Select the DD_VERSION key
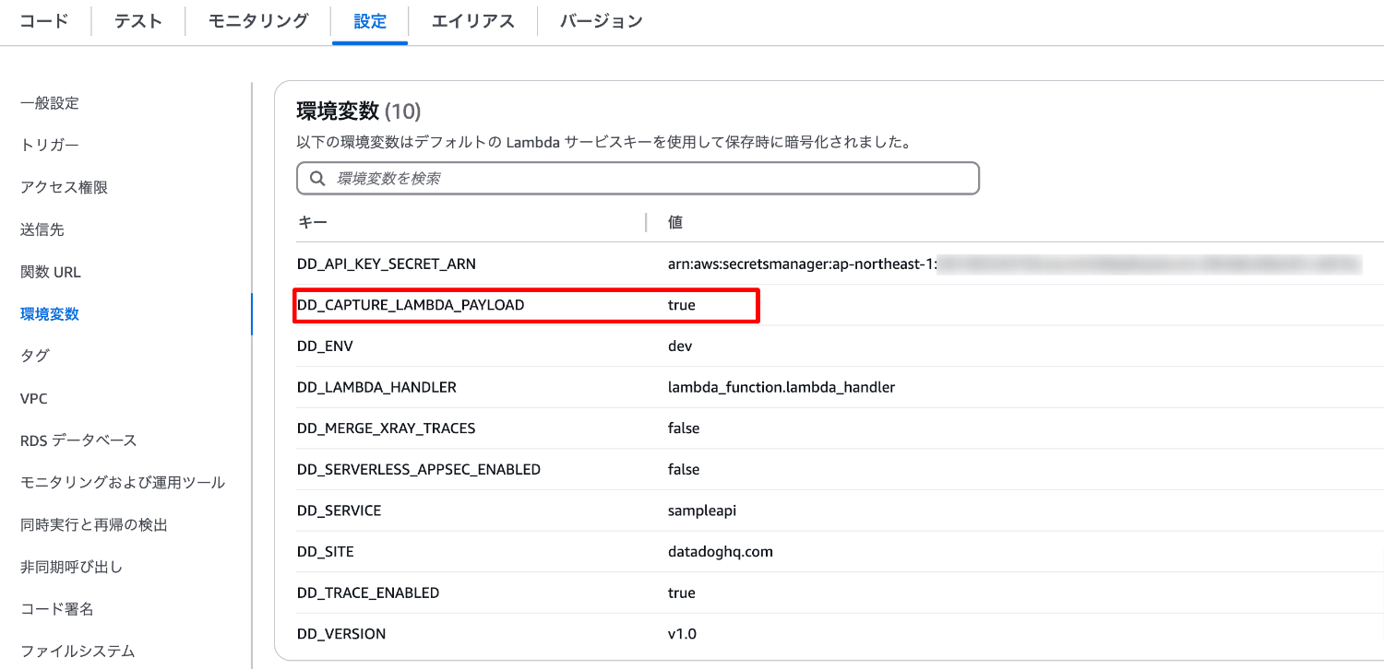 (341, 634)
